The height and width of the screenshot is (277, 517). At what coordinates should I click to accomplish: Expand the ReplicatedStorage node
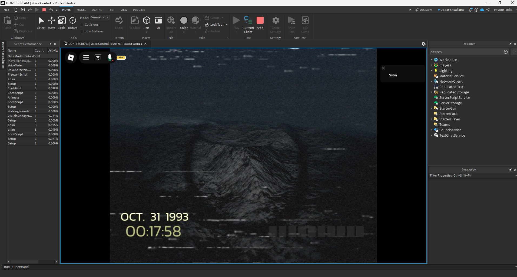tap(431, 92)
